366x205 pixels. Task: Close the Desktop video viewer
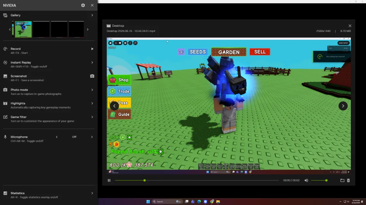350,26
